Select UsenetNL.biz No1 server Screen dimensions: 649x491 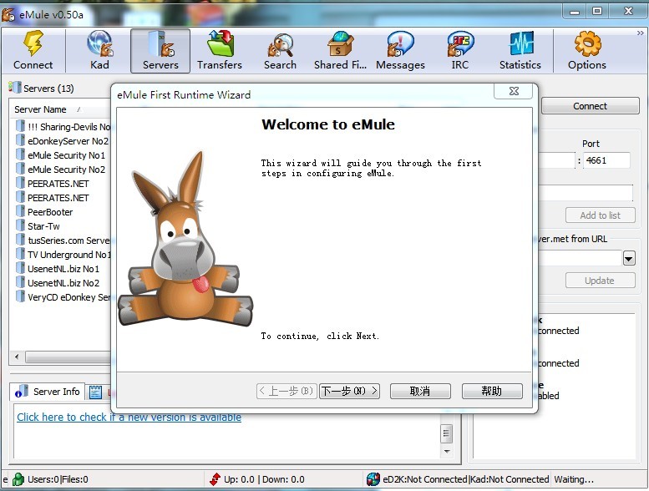63,269
